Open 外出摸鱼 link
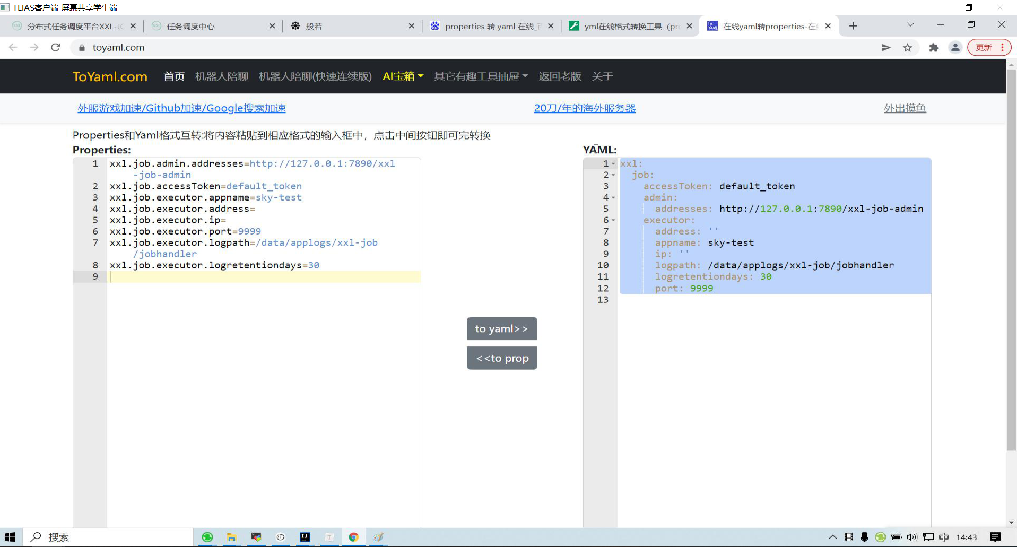Screen dimensions: 1017x547 point(905,108)
